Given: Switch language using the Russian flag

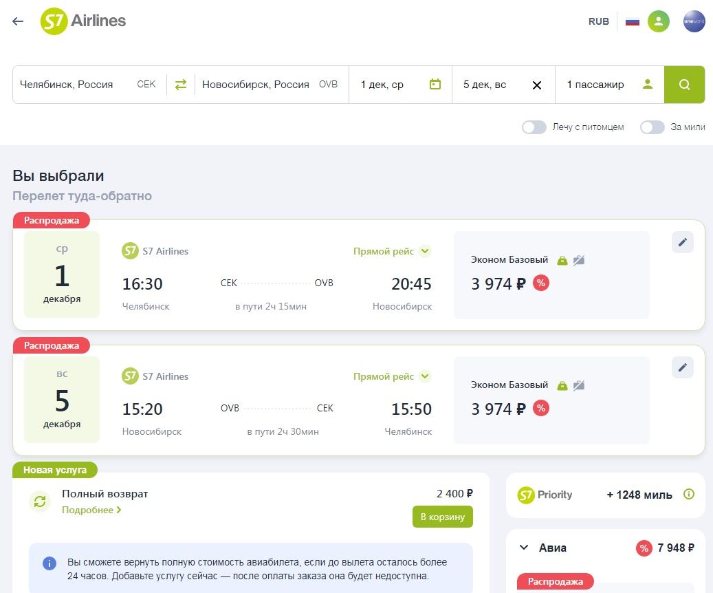Looking at the screenshot, I should 632,21.
